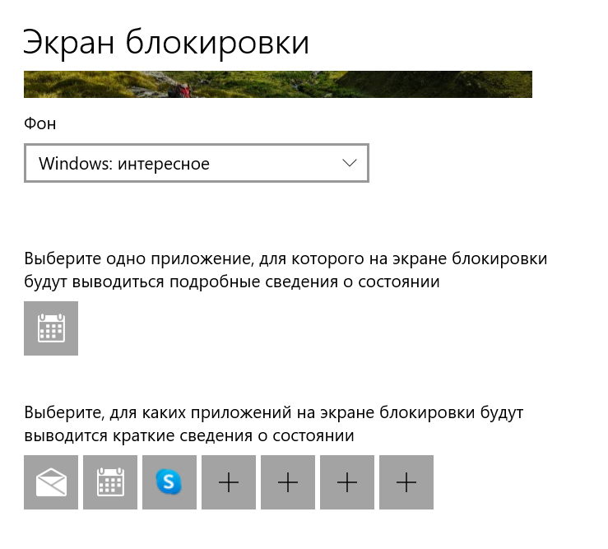Click the 'Фон' label above the dropdown
Screen dimensions: 608x549
40,123
